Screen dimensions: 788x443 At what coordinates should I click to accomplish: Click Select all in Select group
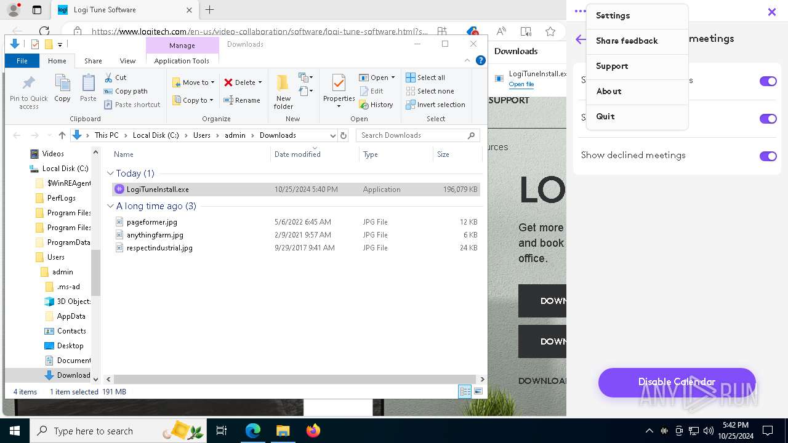(425, 78)
